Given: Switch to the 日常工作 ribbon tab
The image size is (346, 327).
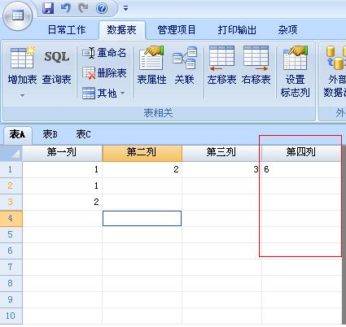Looking at the screenshot, I should click(67, 30).
